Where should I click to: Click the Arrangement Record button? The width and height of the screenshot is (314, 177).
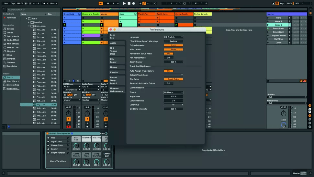[x=133, y=3]
